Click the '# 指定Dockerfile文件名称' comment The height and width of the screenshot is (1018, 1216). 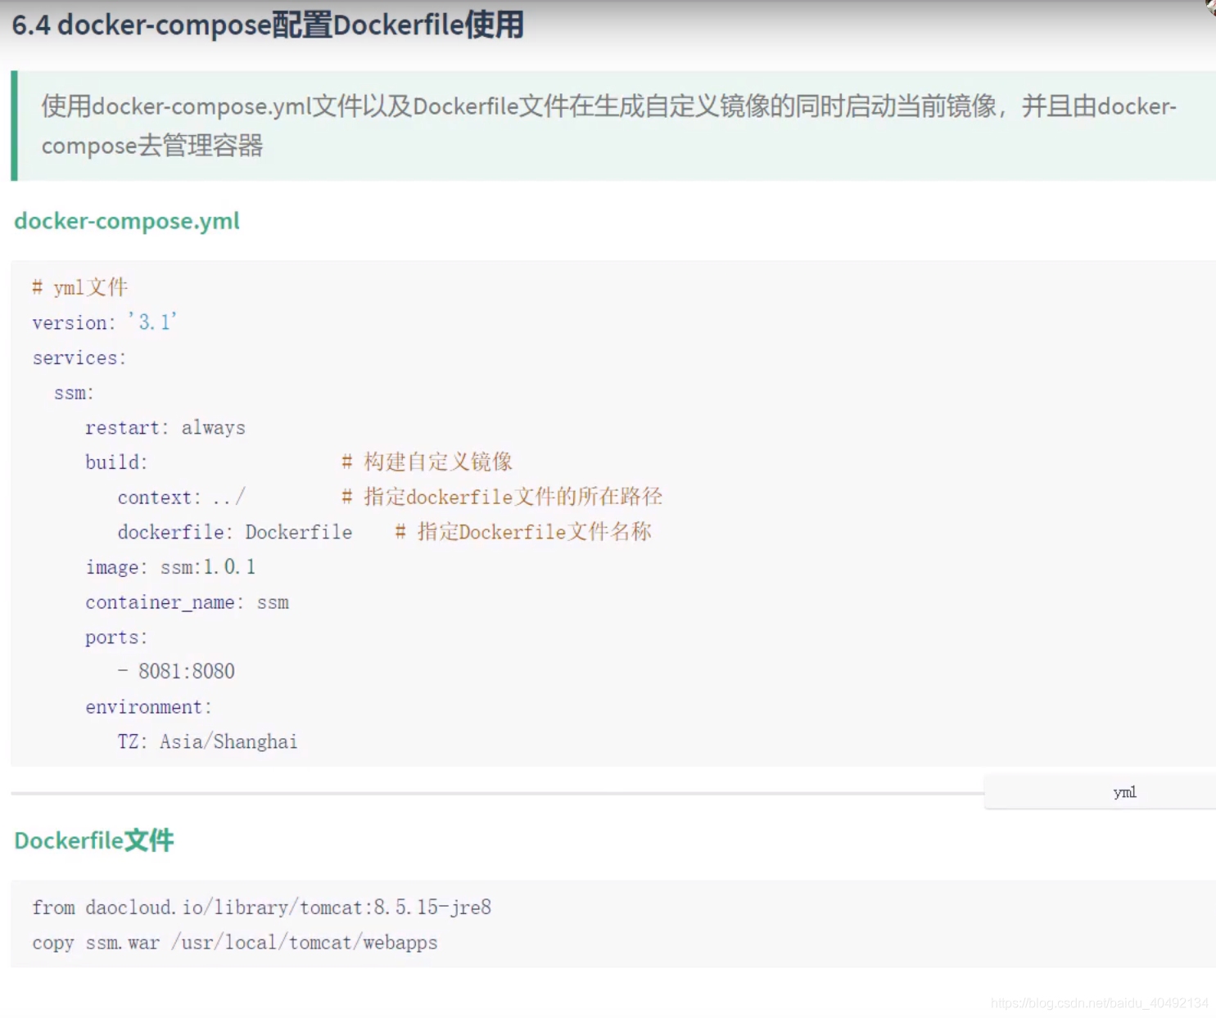[523, 532]
